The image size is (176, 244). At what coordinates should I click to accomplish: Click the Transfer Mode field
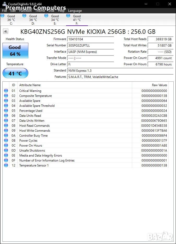click(x=91, y=58)
